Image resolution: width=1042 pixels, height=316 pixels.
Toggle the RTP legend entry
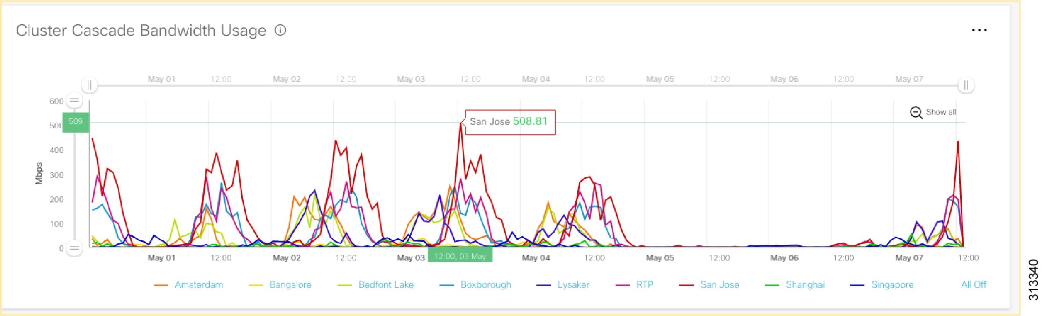tap(634, 285)
